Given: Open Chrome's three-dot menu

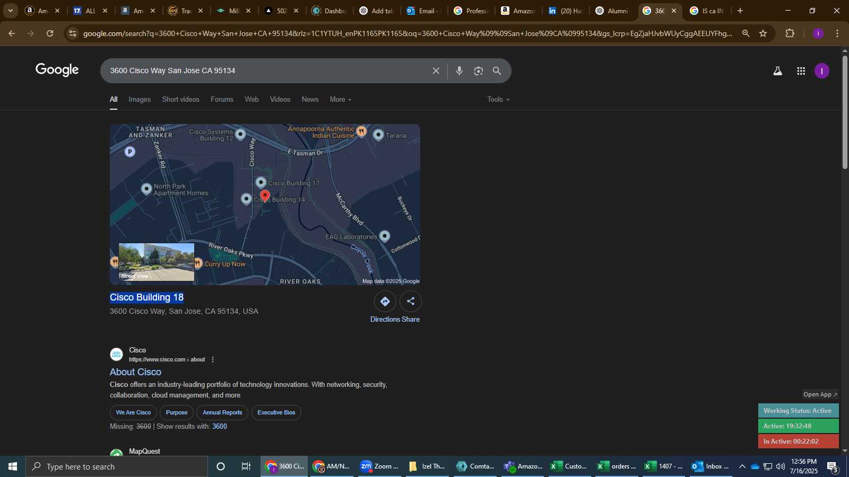Looking at the screenshot, I should (x=837, y=33).
